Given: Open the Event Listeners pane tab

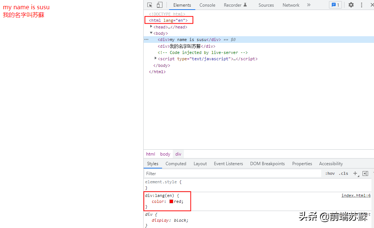Looking at the screenshot, I should tap(228, 164).
